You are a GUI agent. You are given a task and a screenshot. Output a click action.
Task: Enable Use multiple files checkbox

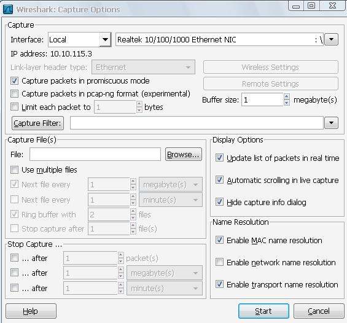tap(14, 169)
